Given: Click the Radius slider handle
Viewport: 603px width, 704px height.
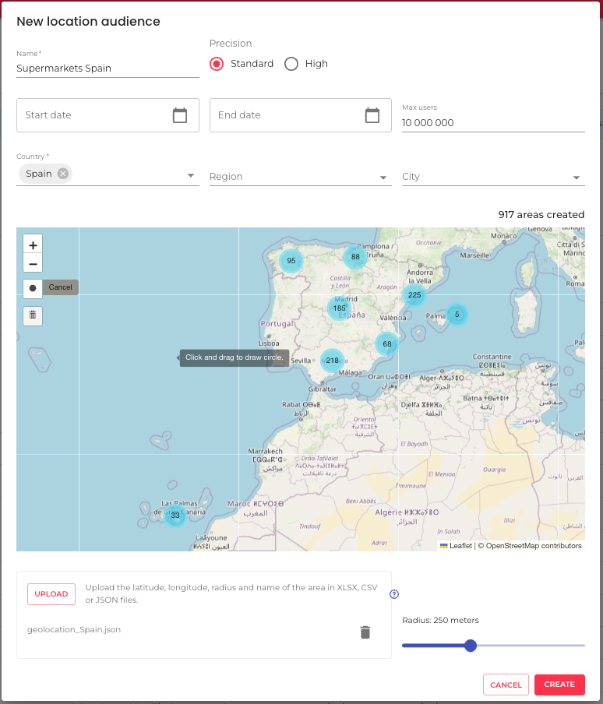Looking at the screenshot, I should pos(470,645).
